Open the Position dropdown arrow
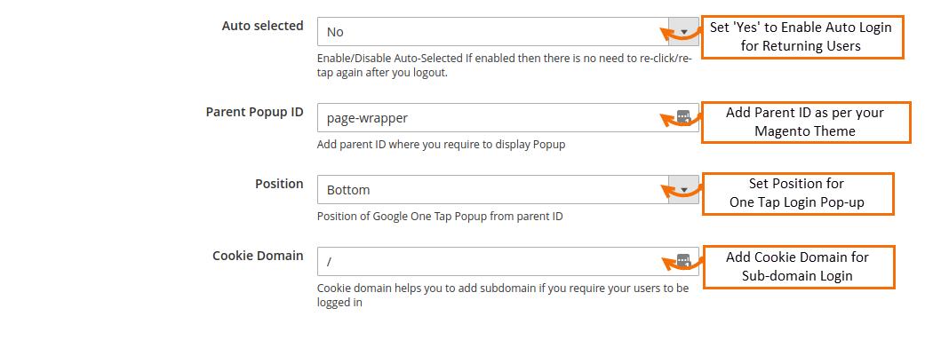 pos(683,189)
